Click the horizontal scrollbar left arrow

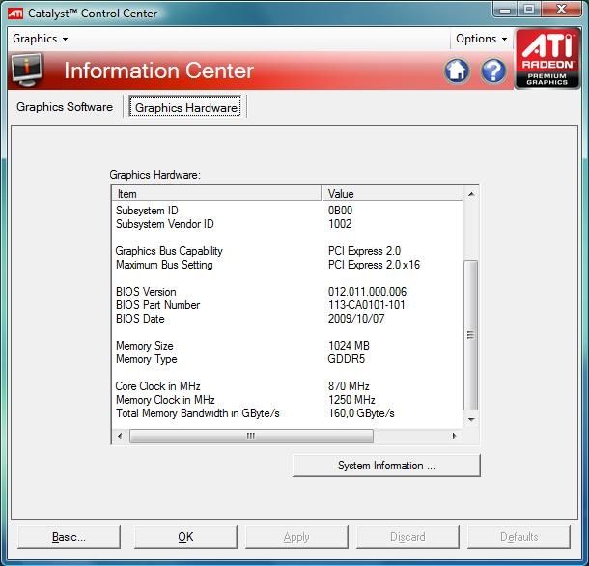click(x=120, y=436)
